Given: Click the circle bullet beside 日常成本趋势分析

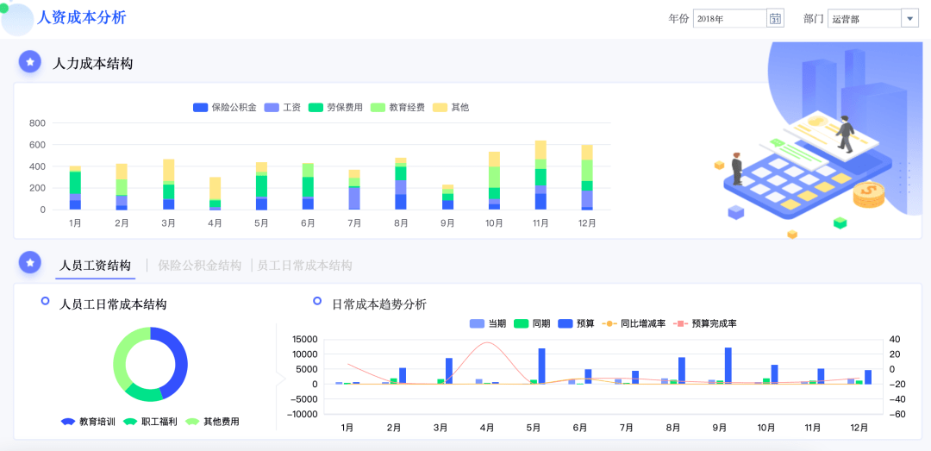Looking at the screenshot, I should tap(317, 301).
